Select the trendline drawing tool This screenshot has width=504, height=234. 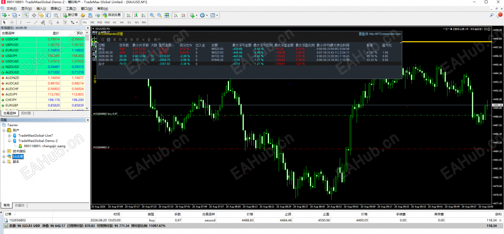35,23
